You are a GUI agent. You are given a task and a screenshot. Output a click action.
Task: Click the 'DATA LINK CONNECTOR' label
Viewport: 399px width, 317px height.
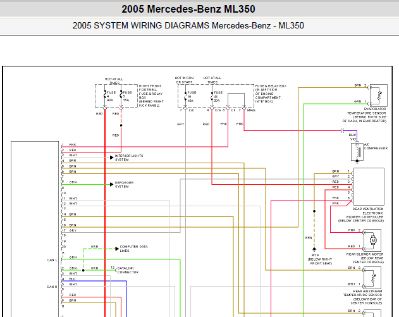[x=128, y=270]
